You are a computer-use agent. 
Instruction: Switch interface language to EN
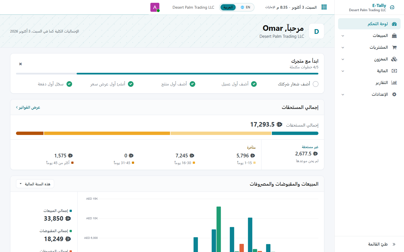[x=245, y=7]
